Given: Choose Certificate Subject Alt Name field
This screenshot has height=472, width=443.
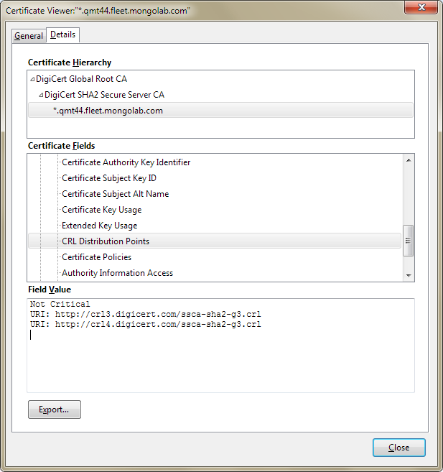Looking at the screenshot, I should point(115,194).
